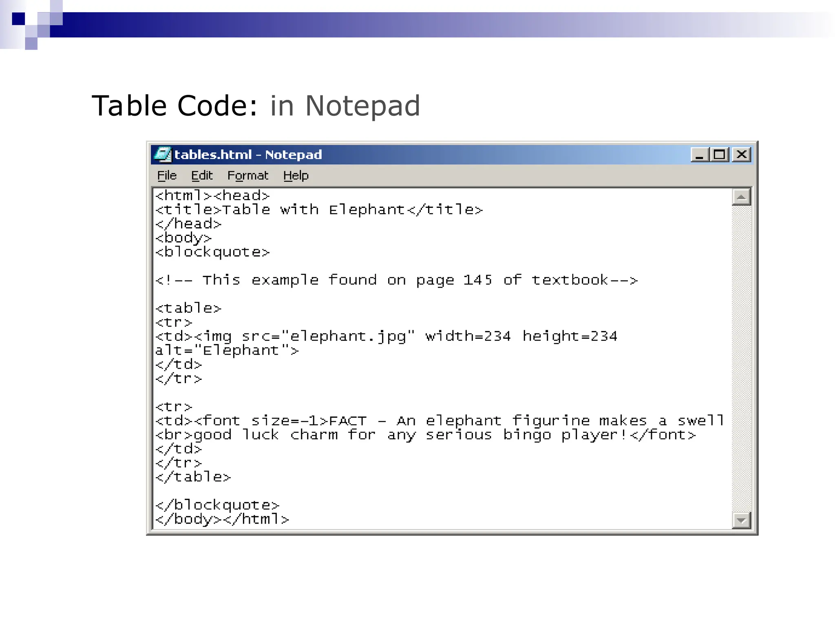The image size is (835, 626).
Task: Click the scroll up arrow in Notepad
Action: 741,197
